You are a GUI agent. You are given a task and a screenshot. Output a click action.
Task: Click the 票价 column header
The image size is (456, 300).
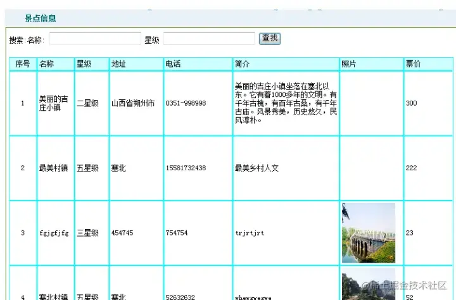point(428,64)
